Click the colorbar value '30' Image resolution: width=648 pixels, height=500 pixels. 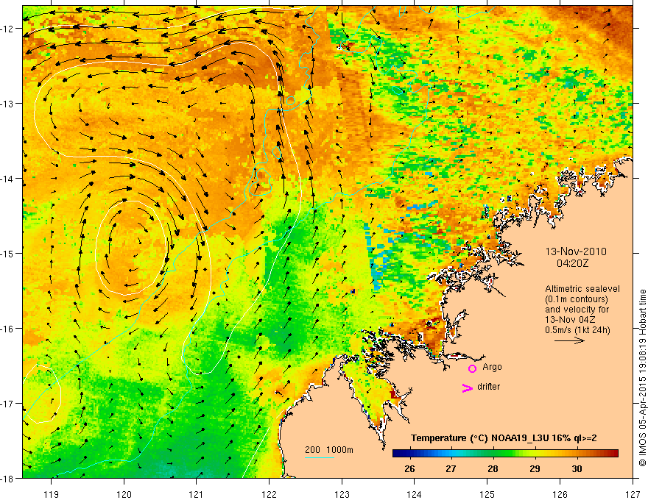click(577, 468)
